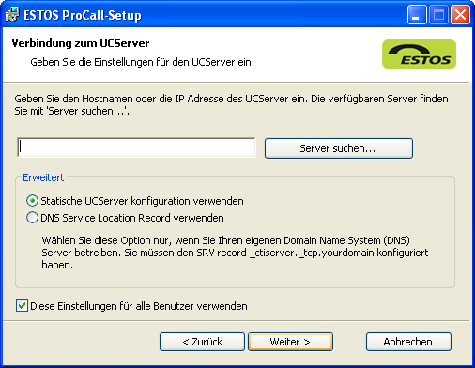Click the Erweitert group label

tap(43, 177)
